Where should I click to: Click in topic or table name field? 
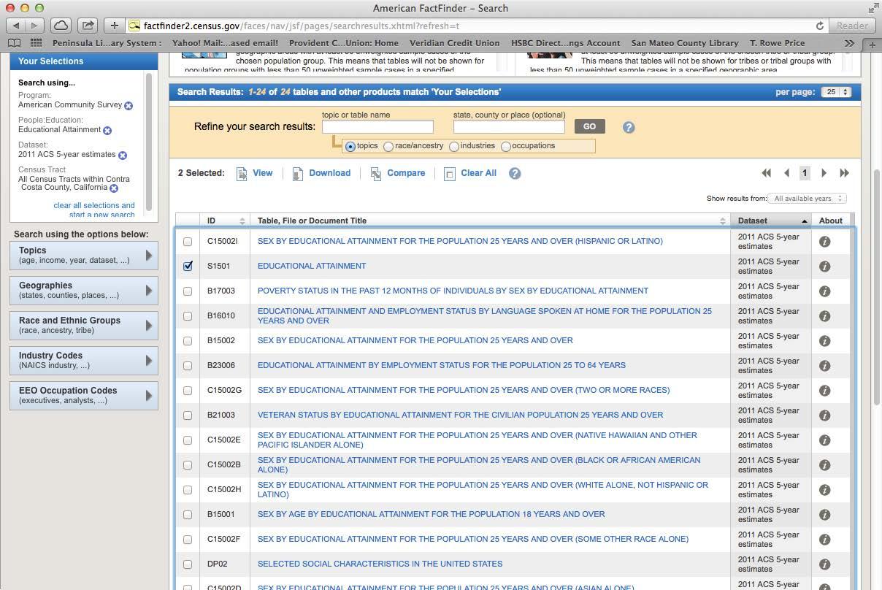pyautogui.click(x=377, y=127)
